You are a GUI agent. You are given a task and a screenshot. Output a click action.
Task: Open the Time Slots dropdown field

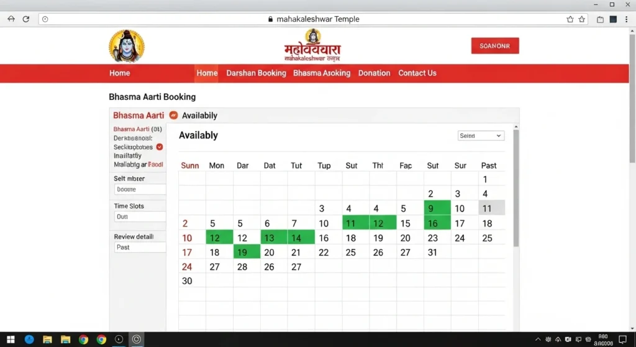click(x=140, y=217)
